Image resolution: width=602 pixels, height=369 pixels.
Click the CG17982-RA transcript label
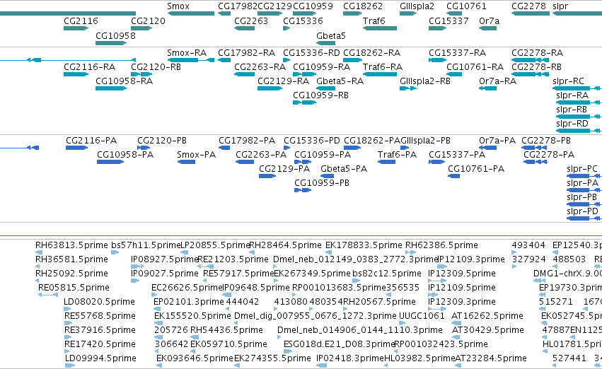[246, 53]
